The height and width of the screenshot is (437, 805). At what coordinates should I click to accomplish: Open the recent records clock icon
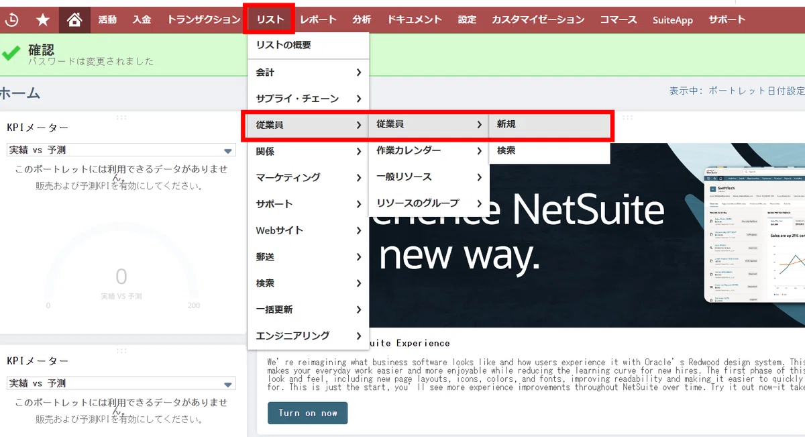coord(12,20)
